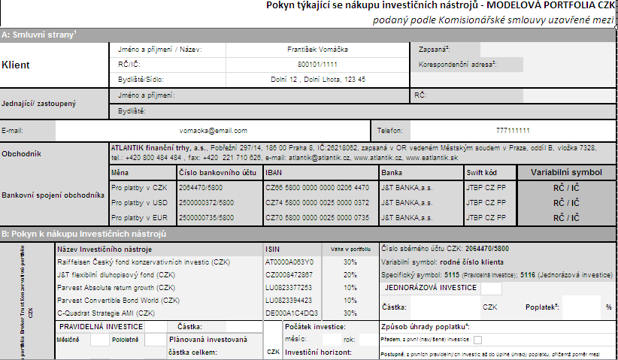The height and width of the screenshot is (360, 618).
Task: Click the Počátek investice měsíc field
Action: click(x=332, y=340)
